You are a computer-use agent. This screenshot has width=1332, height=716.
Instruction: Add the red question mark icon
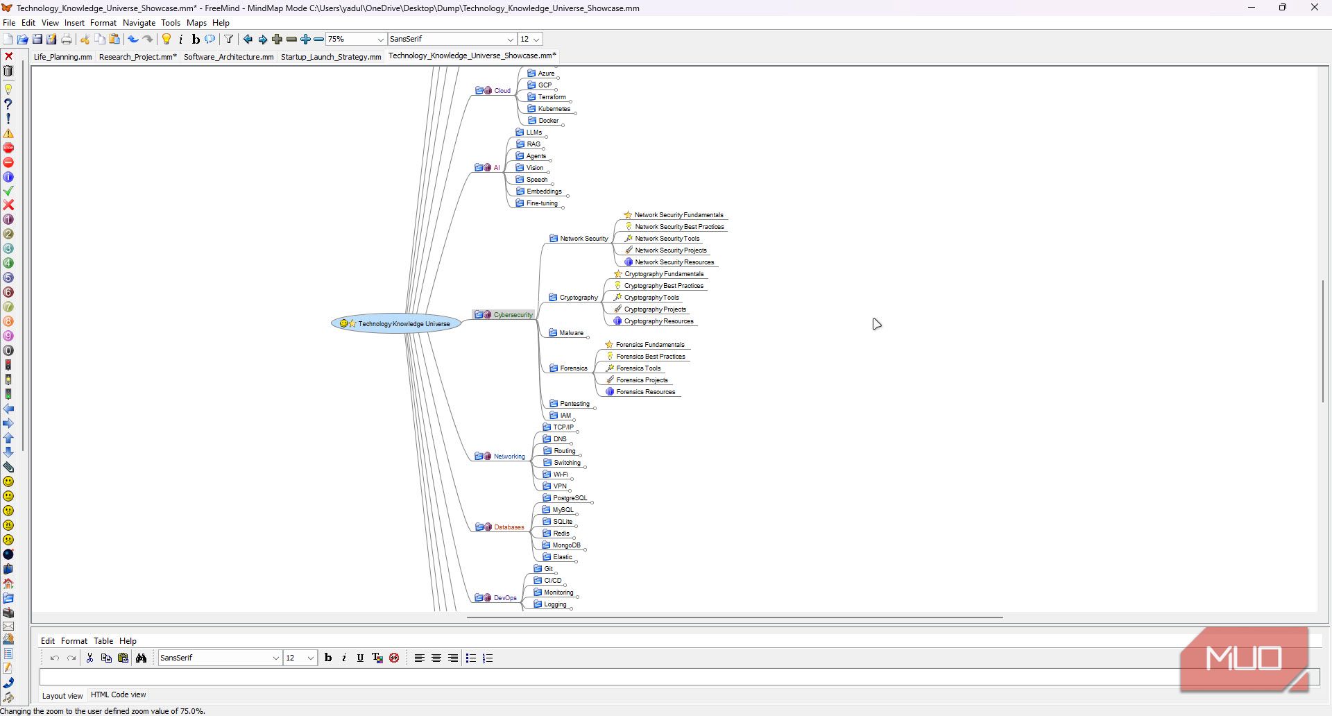pos(8,104)
